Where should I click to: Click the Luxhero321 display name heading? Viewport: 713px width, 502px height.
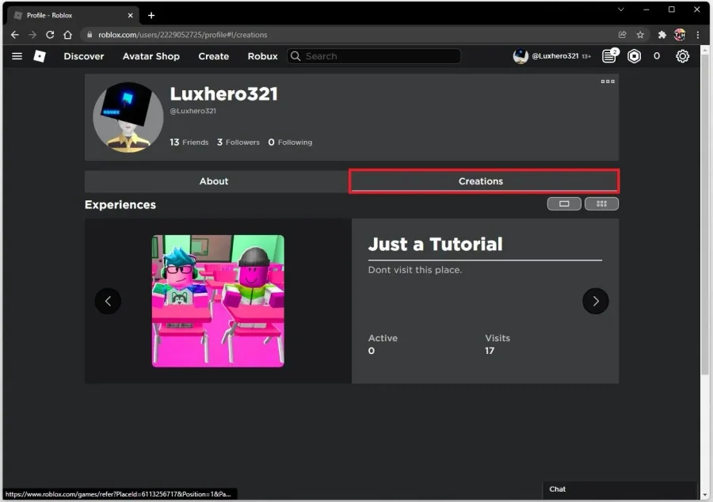(223, 94)
